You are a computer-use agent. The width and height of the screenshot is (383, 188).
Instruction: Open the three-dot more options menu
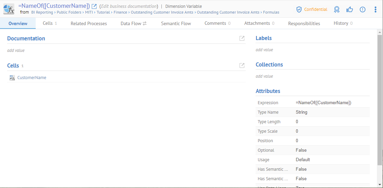pos(376,10)
